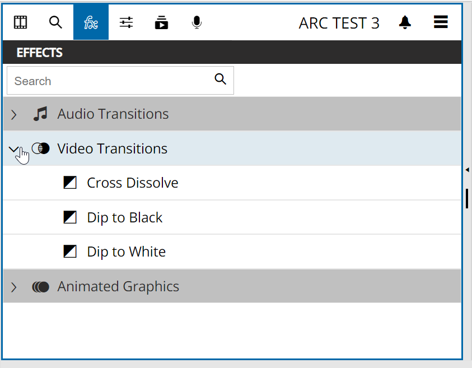Click the panel collapse arrow on right edge
Image resolution: width=472 pixels, height=368 pixels.
(467, 169)
